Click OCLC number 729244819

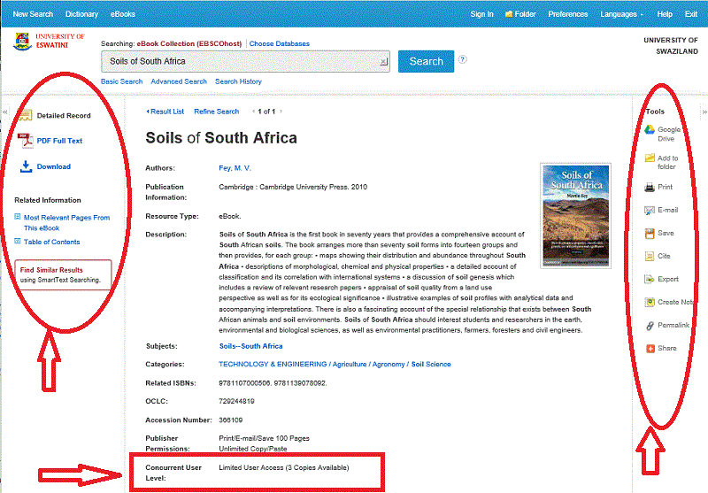pos(236,401)
